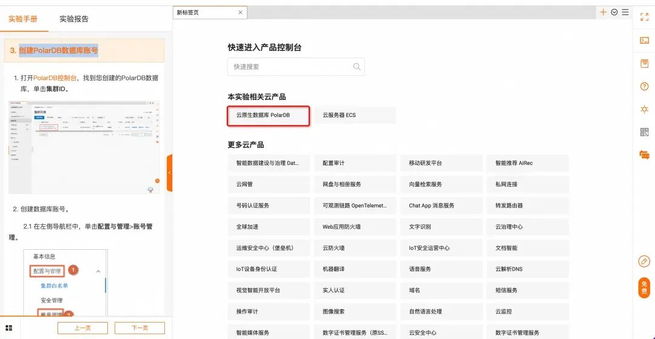655x339 pixels.
Task: Open 文档智能 product
Action: (528, 248)
